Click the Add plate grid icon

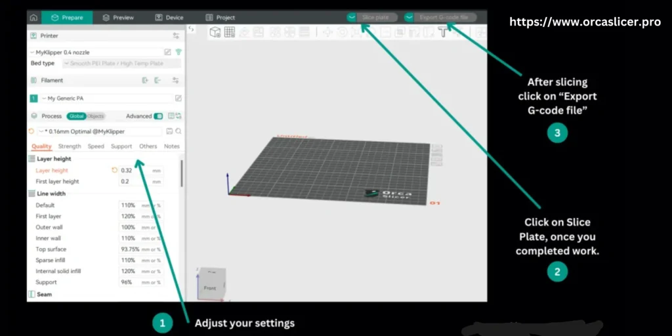tap(230, 31)
